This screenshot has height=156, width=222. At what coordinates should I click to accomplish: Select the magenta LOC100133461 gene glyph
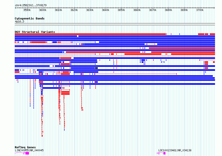161,153
